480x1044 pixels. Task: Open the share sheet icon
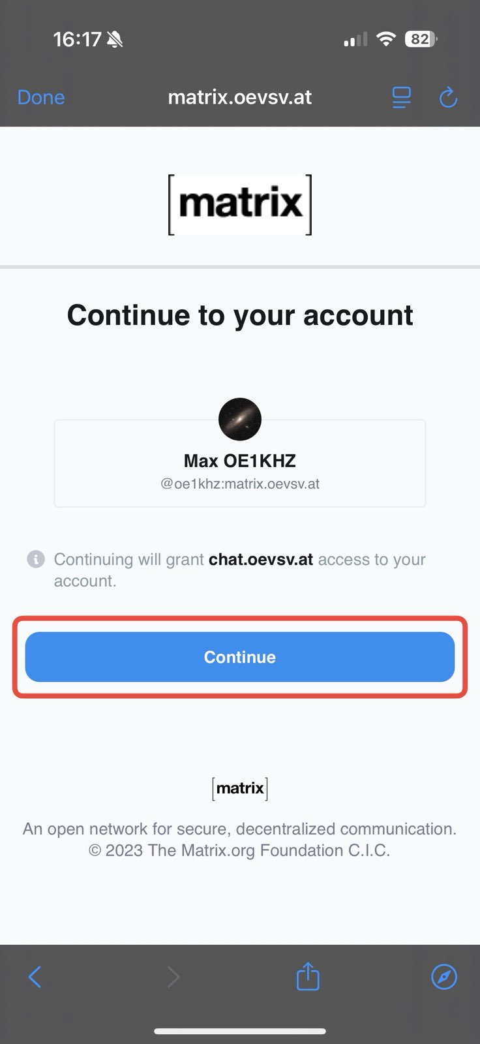click(308, 977)
